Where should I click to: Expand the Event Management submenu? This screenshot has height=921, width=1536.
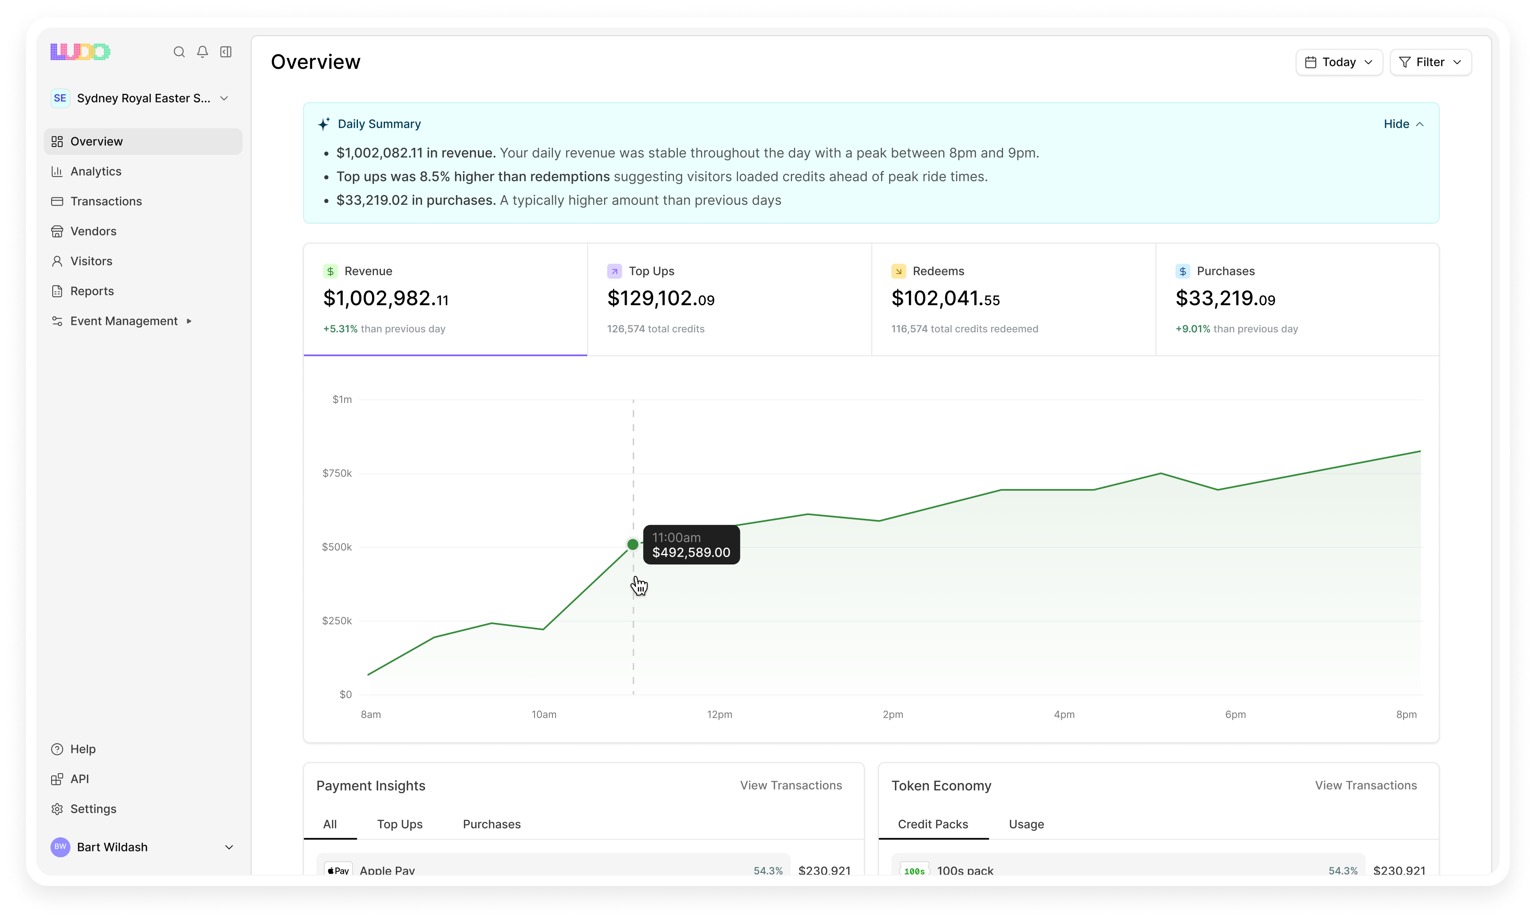pyautogui.click(x=124, y=321)
